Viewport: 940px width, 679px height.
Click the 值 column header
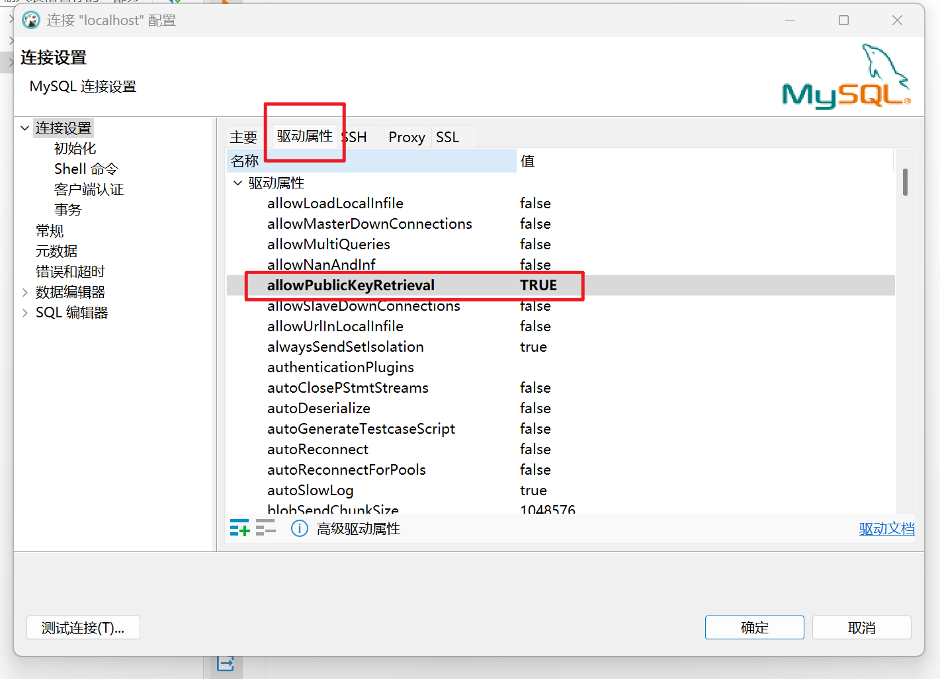click(x=705, y=161)
